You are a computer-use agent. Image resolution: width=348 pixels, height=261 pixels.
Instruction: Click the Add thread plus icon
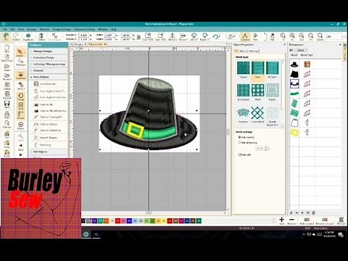click(x=281, y=220)
